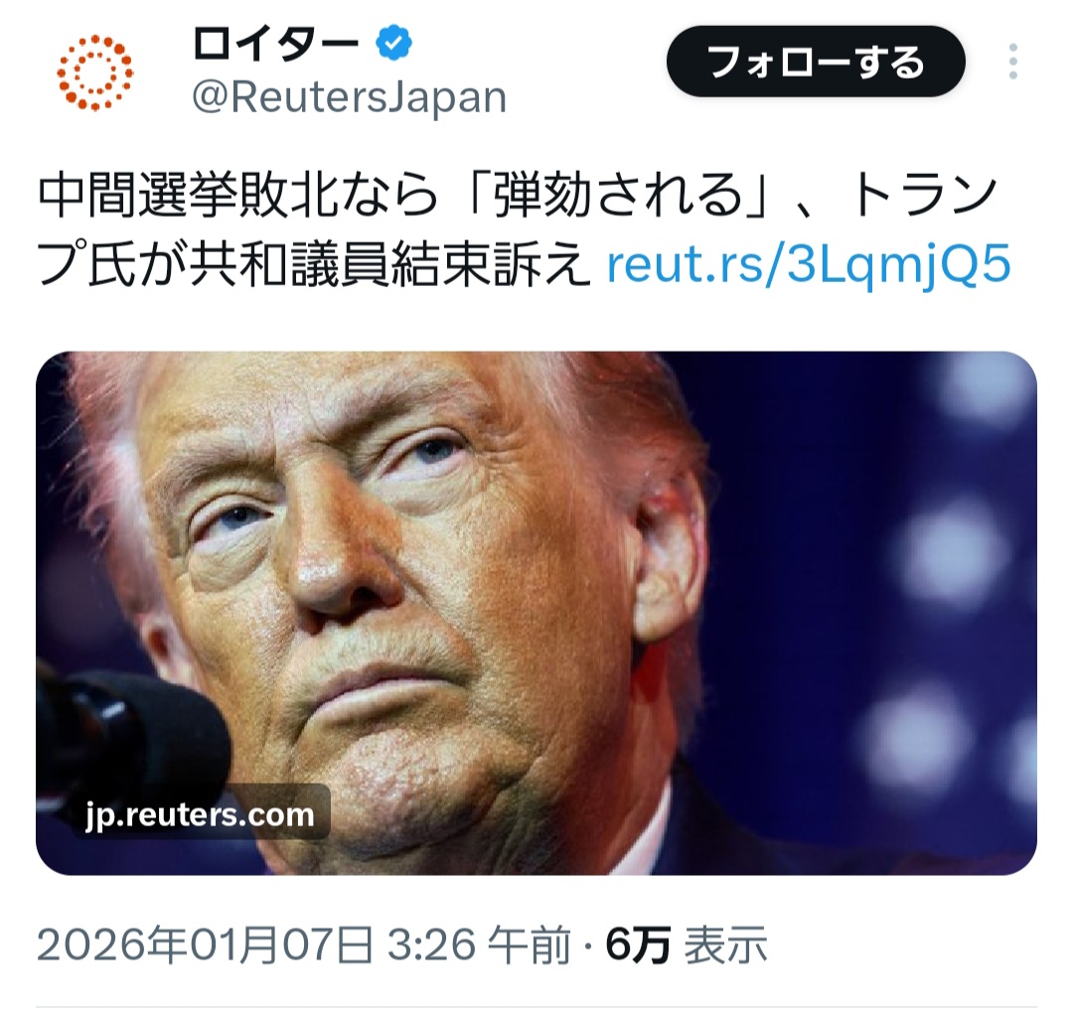This screenshot has height=1014, width=1073.
Task: Open the three-dot more options menu
Action: click(x=1013, y=62)
